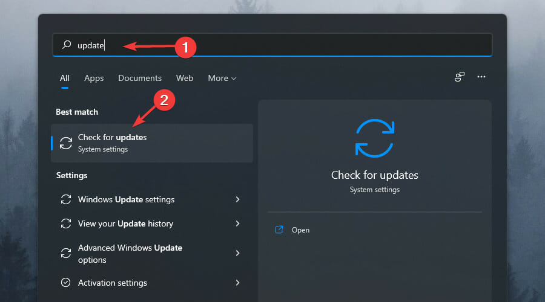Image resolution: width=545 pixels, height=302 pixels.
Task: Expand Activation settings chevron
Action: (x=238, y=283)
